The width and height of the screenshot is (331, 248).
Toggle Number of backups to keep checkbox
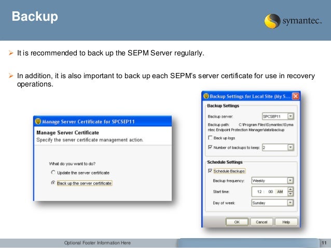coord(210,147)
